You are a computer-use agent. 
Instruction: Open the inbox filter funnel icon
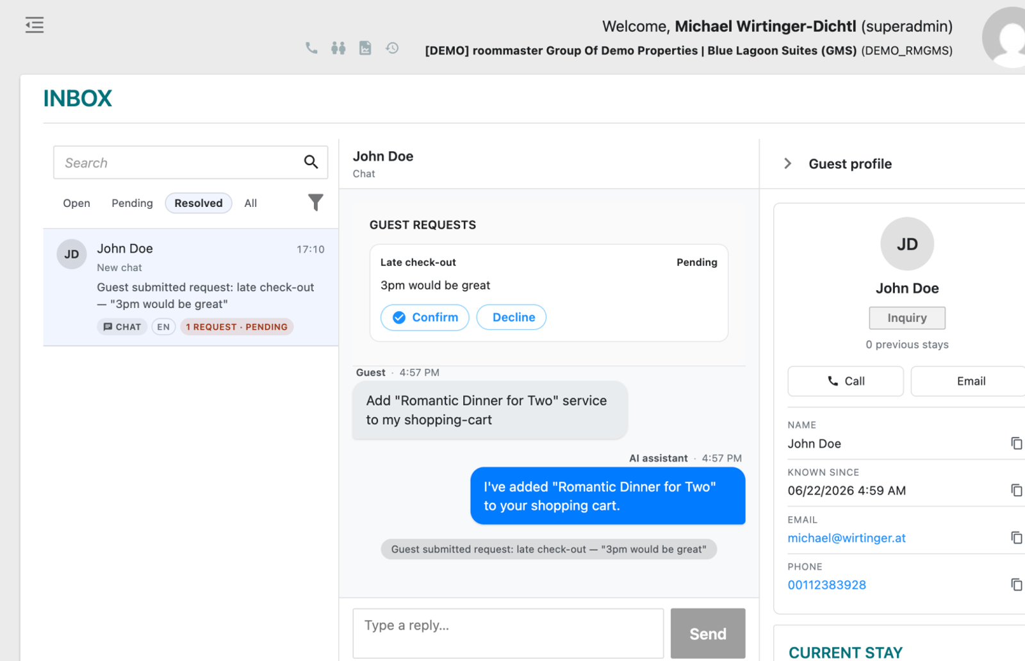315,202
